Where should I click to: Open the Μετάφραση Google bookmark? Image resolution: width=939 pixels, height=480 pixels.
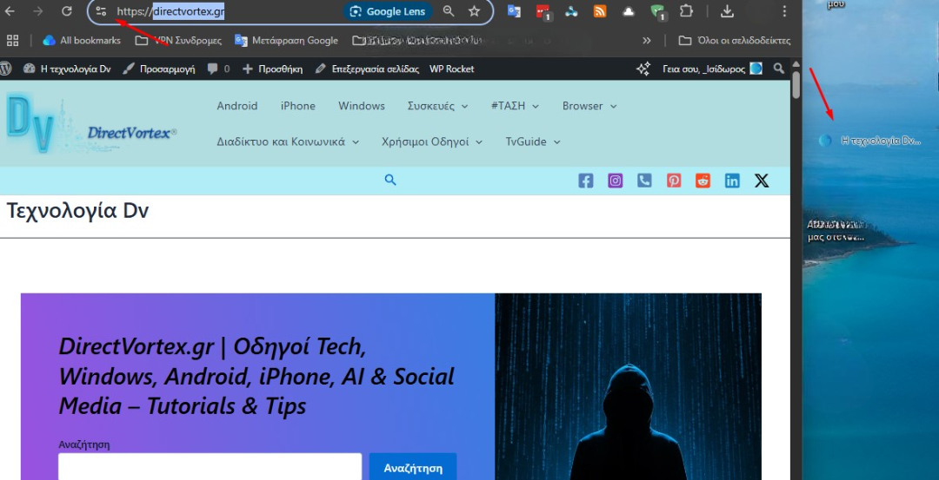click(286, 40)
